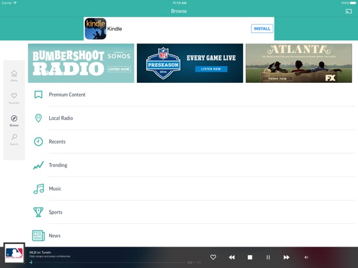This screenshot has width=358, height=268.
Task: Expand the Trending category
Action: [x=191, y=165]
